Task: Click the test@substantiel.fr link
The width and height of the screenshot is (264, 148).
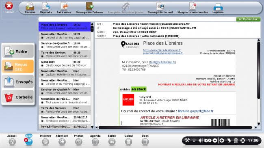Action: [162, 62]
